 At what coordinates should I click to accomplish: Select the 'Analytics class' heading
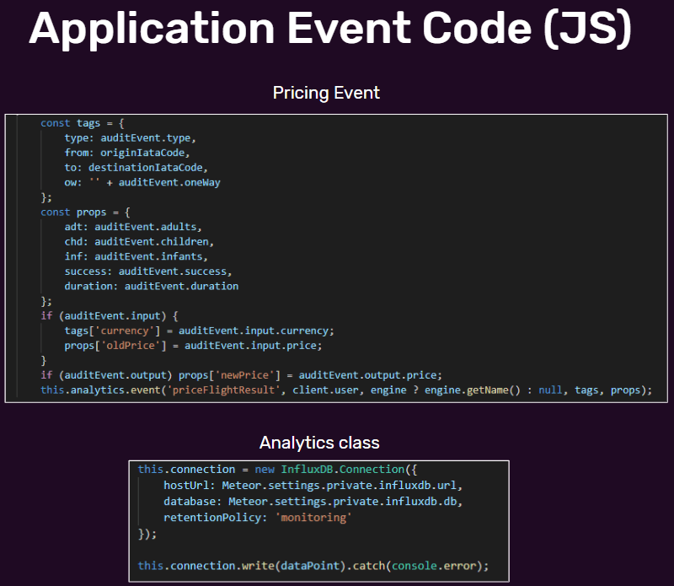point(319,442)
